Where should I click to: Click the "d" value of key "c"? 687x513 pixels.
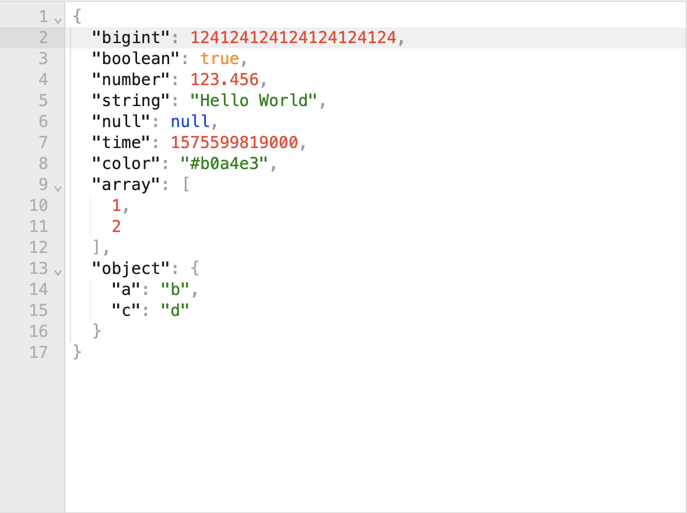click(x=176, y=311)
